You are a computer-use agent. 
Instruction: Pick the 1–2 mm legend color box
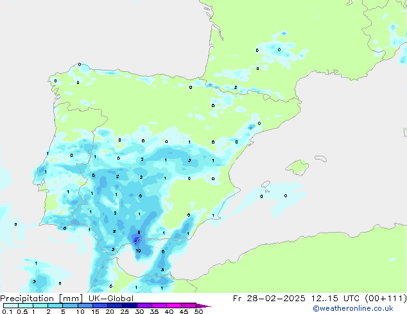(40, 306)
